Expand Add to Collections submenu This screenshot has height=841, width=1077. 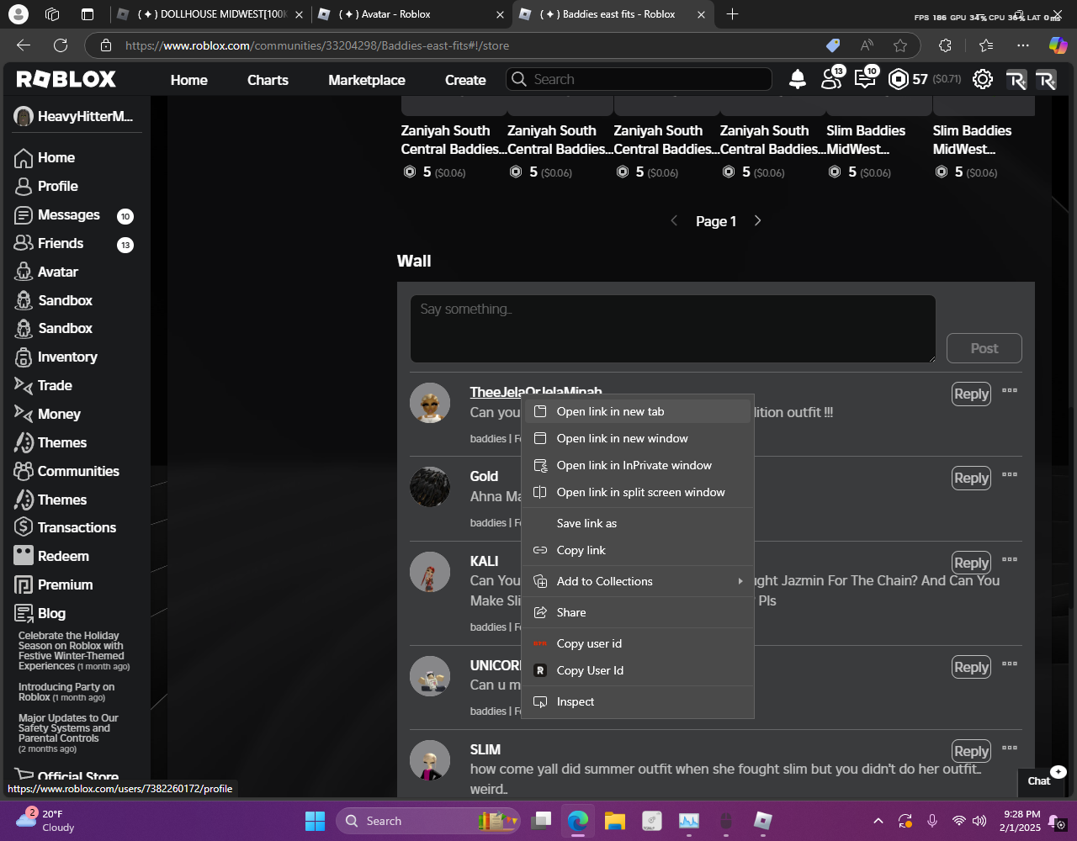point(638,581)
